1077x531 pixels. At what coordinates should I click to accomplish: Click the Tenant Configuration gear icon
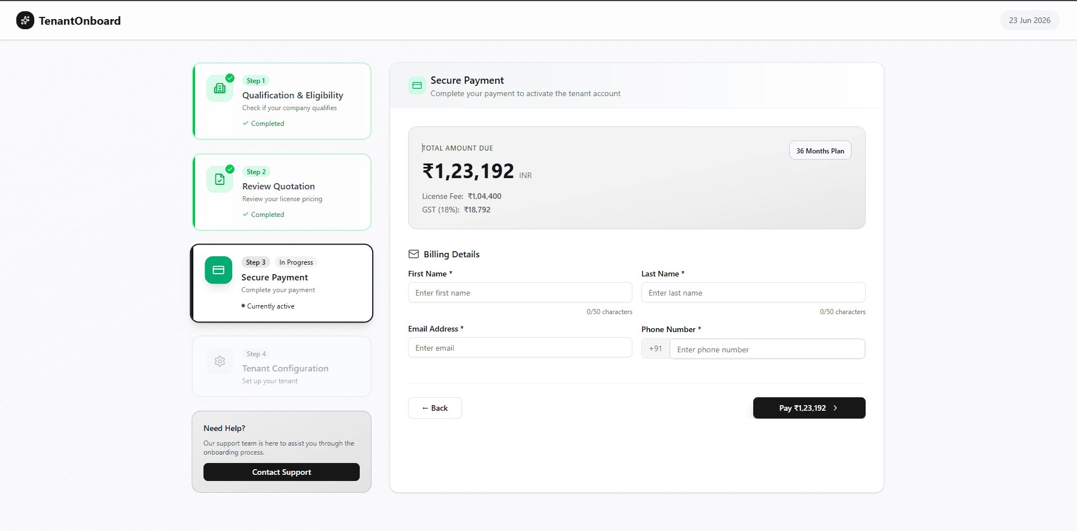220,361
